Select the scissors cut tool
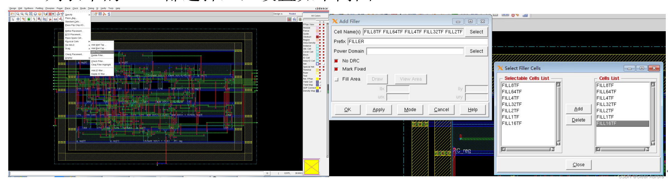668x181 pixels. click(50, 19)
